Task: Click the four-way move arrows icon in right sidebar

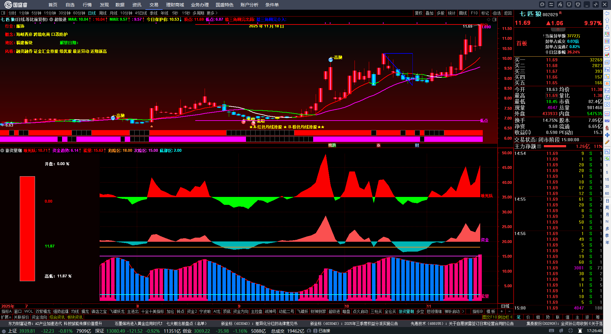Action: pyautogui.click(x=607, y=135)
